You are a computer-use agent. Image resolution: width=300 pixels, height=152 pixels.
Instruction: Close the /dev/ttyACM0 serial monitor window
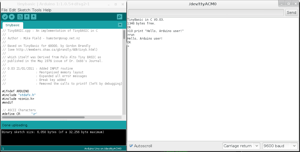coord(295,4)
